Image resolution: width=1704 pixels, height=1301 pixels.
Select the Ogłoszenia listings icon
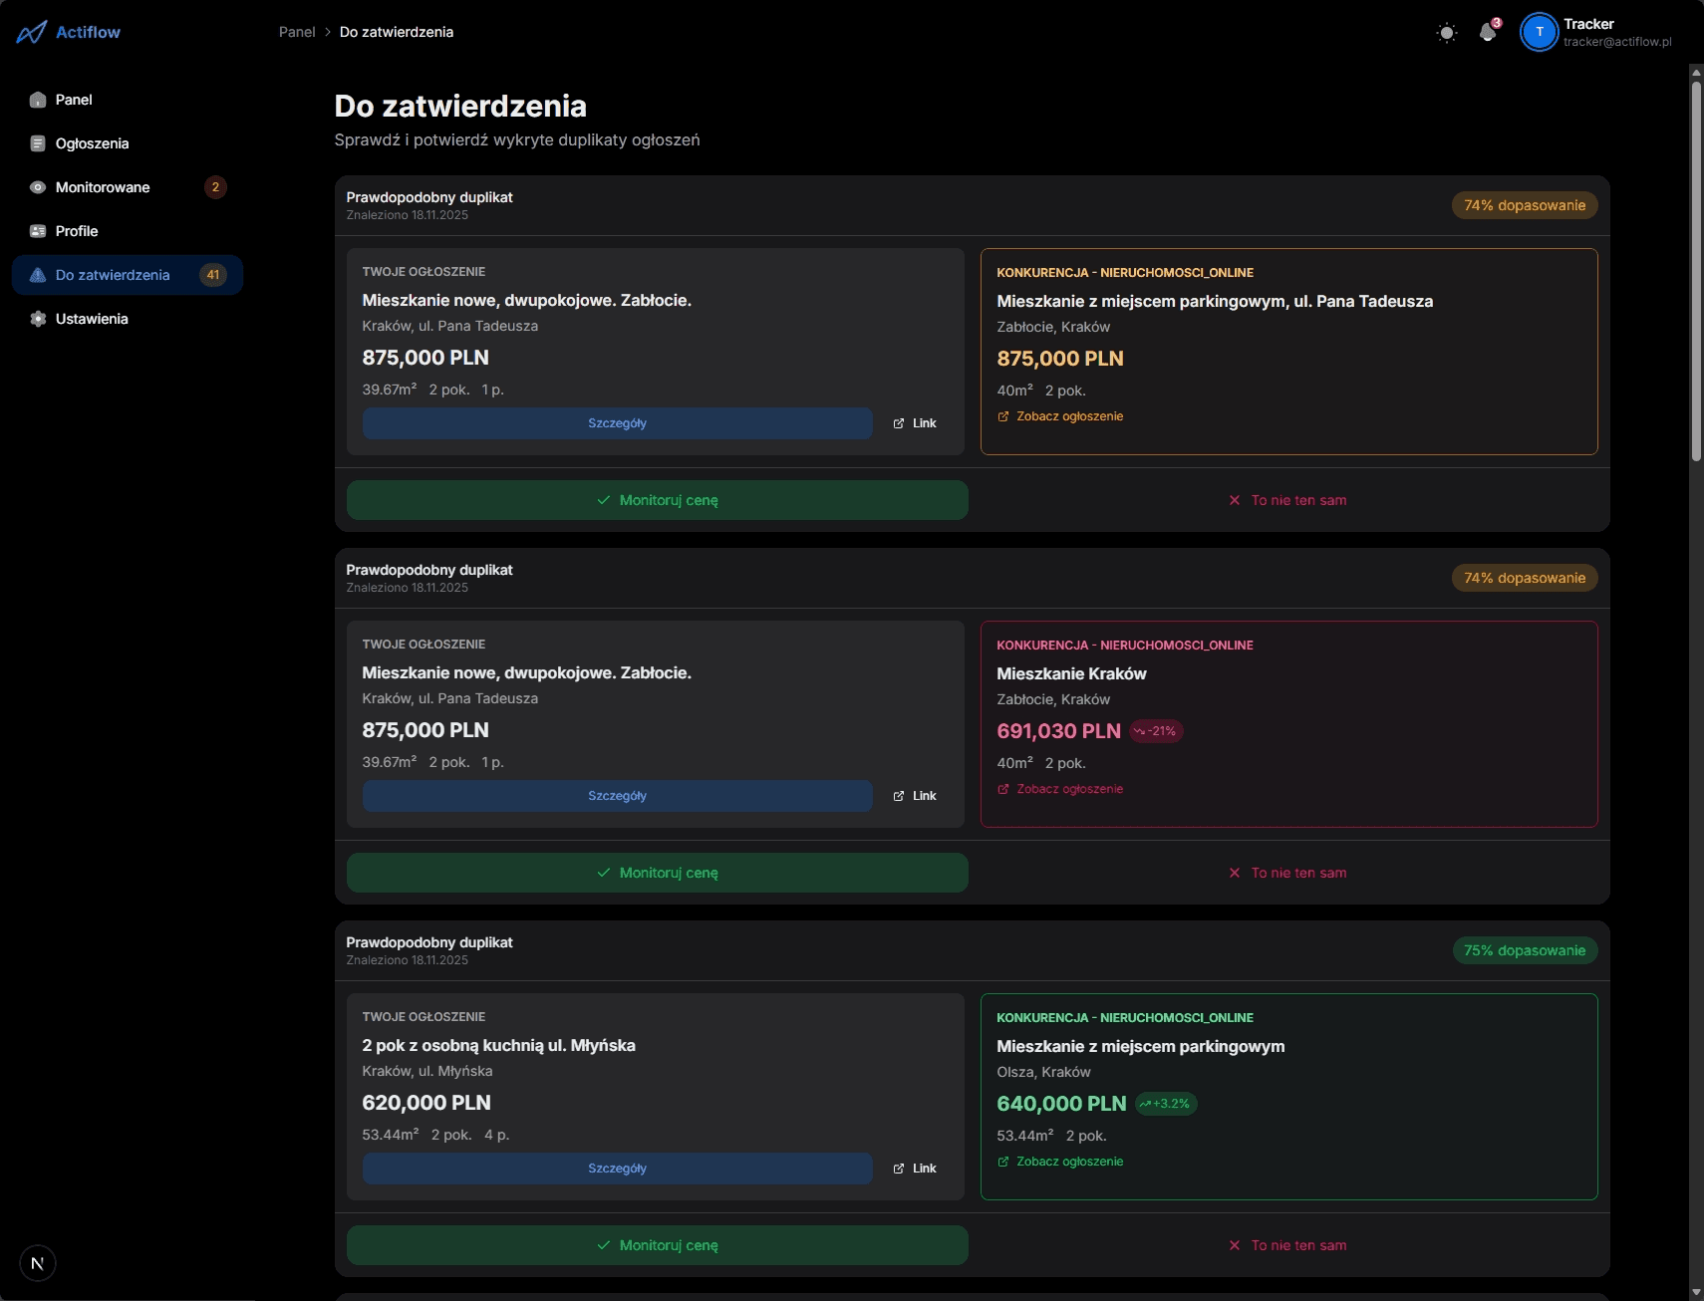38,142
